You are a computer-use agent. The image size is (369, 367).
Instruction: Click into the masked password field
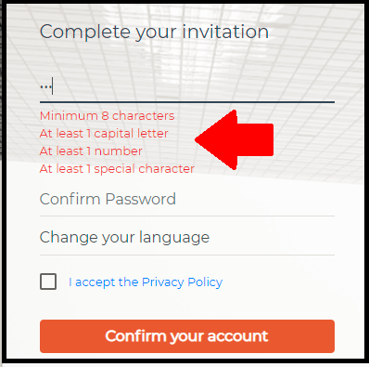[187, 86]
